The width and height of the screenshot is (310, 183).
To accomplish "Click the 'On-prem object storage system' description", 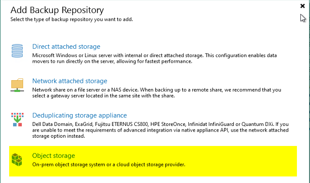I will [x=109, y=165].
